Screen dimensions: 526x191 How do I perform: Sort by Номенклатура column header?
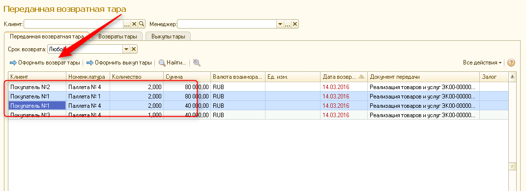point(88,77)
